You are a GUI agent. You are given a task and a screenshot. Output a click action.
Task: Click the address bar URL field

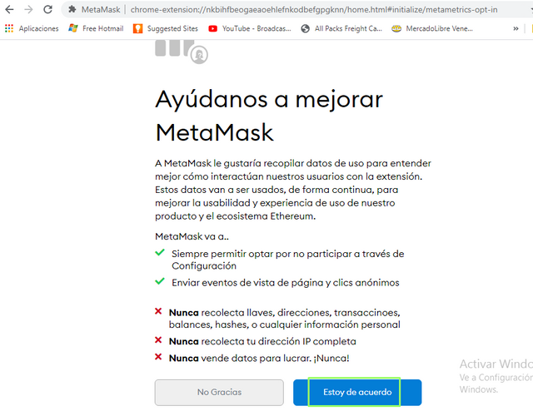click(314, 9)
